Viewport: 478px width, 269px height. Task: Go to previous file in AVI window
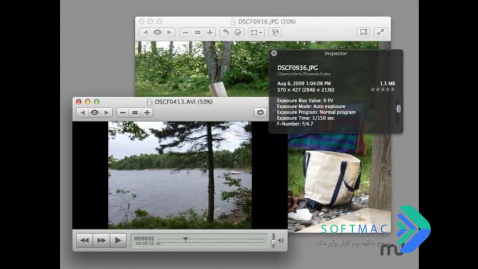pos(83,113)
